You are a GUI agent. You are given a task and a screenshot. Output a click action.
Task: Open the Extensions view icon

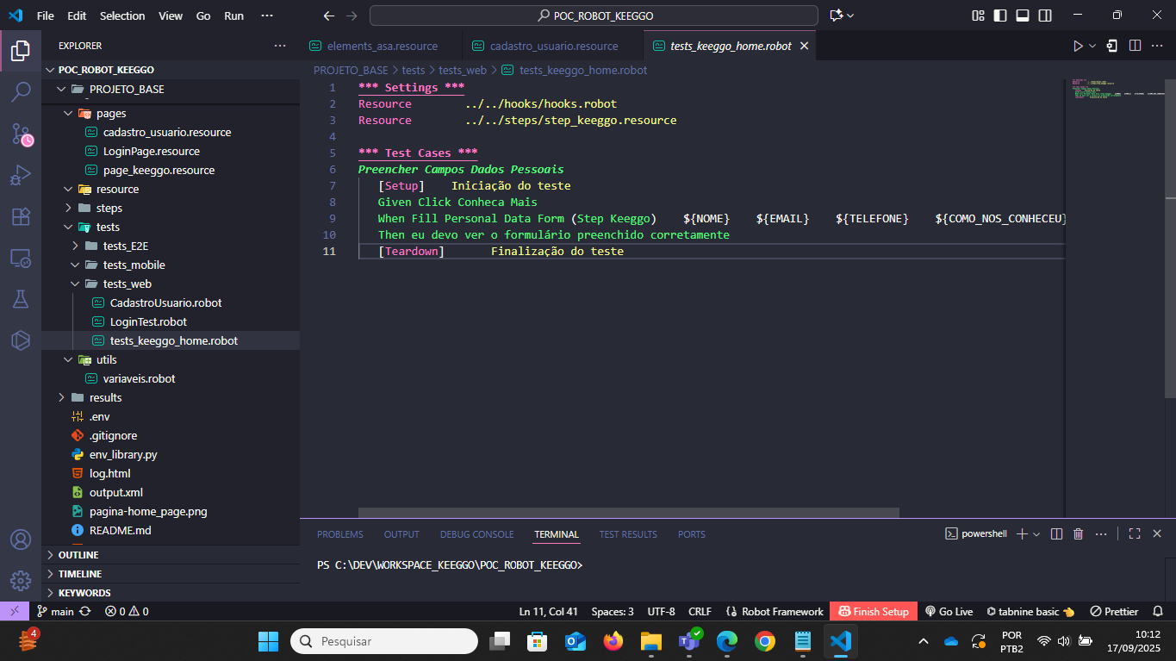click(21, 216)
